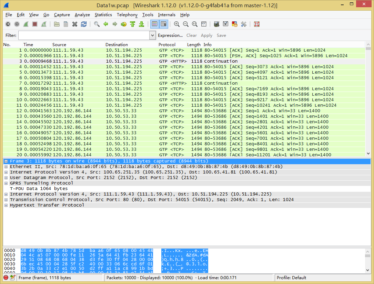Expand outer IPv4 Src 100.65.251.35 node
This screenshot has width=374, height=284.
click(6, 172)
